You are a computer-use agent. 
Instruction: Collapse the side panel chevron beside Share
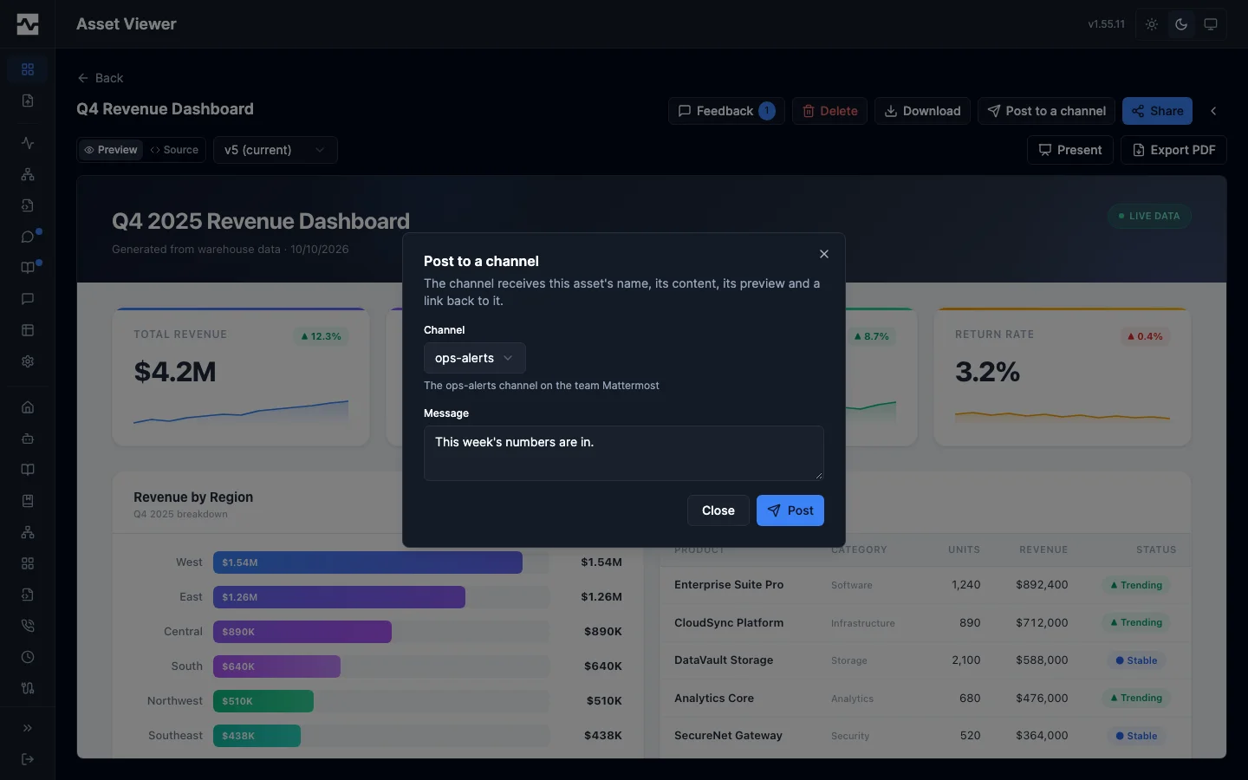pos(1213,111)
